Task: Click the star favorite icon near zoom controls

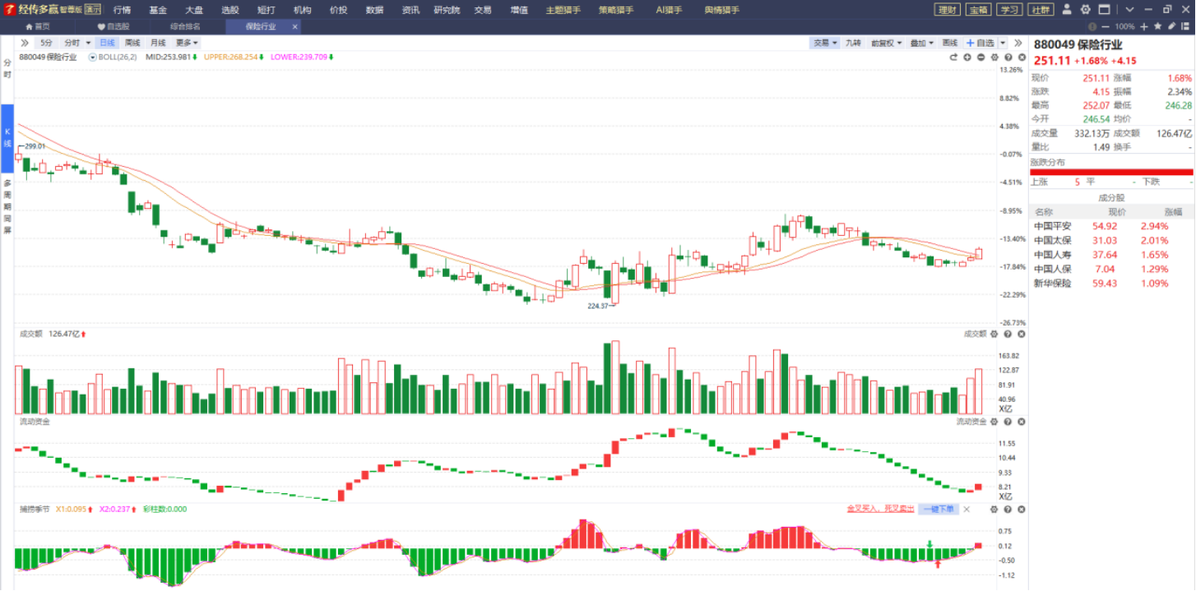Action: coord(1157,26)
